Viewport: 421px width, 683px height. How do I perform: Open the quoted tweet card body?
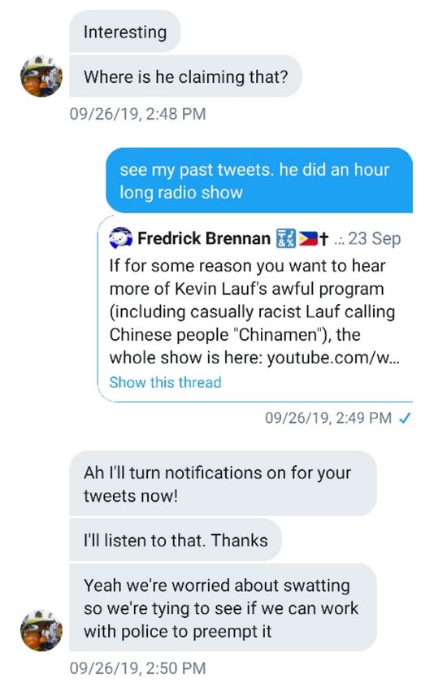(x=255, y=308)
